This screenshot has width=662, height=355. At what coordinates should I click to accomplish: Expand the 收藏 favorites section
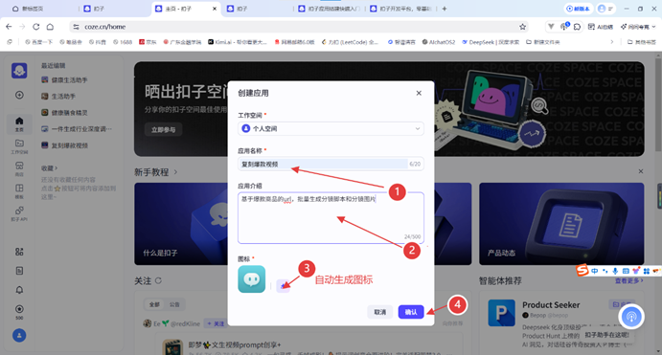(x=49, y=167)
